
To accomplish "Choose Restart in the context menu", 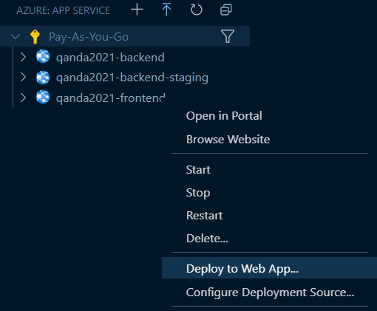I will [x=204, y=216].
